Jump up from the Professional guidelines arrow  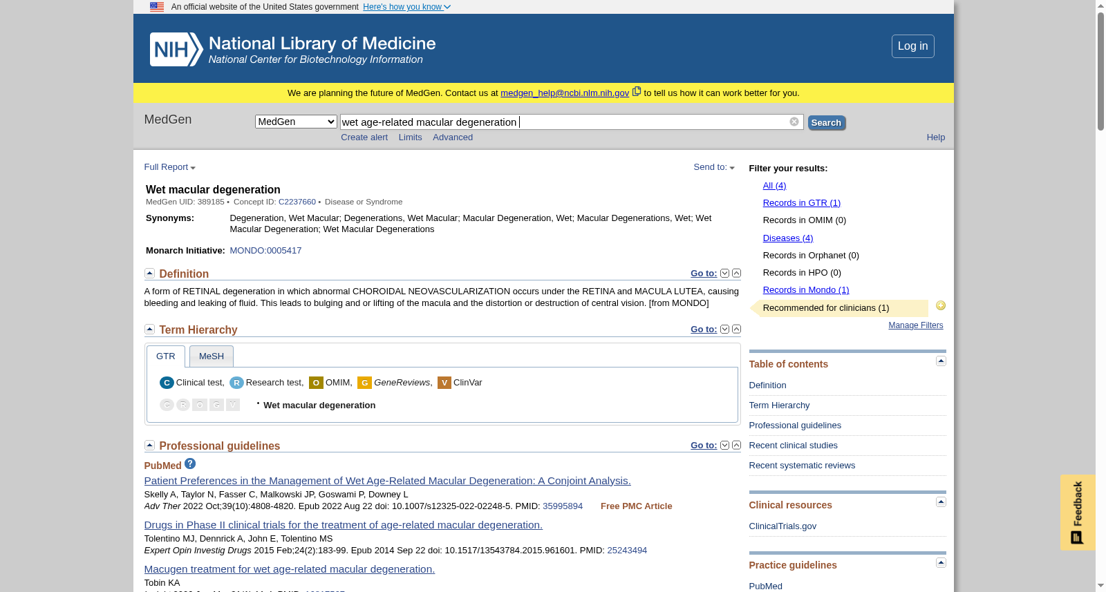click(736, 446)
